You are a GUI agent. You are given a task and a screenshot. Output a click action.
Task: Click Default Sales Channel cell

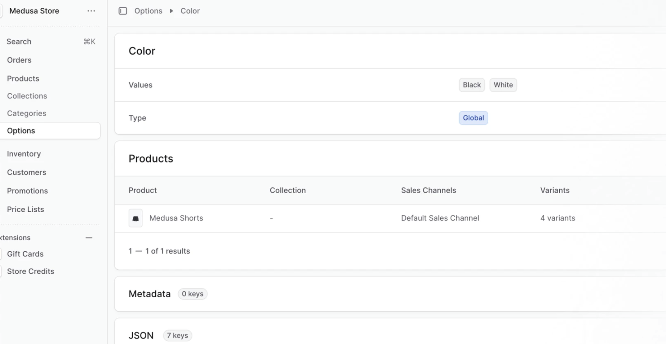pos(440,218)
